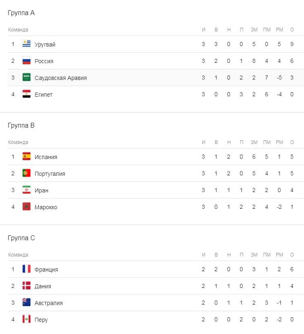Click the Australia flag icon

click(x=27, y=303)
